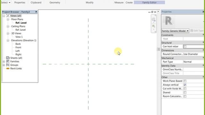Collapse the 3D Views node
The image size is (205, 115).
click(8, 34)
